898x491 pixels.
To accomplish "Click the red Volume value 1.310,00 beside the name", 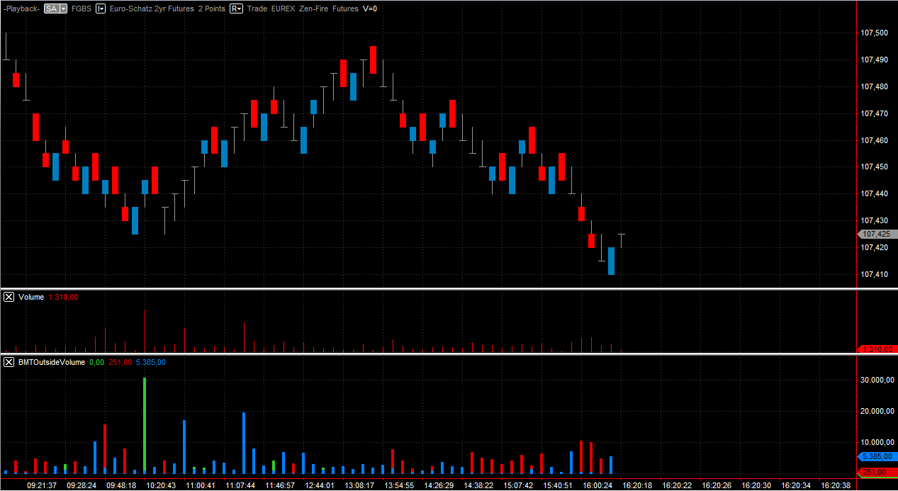I will click(x=63, y=297).
